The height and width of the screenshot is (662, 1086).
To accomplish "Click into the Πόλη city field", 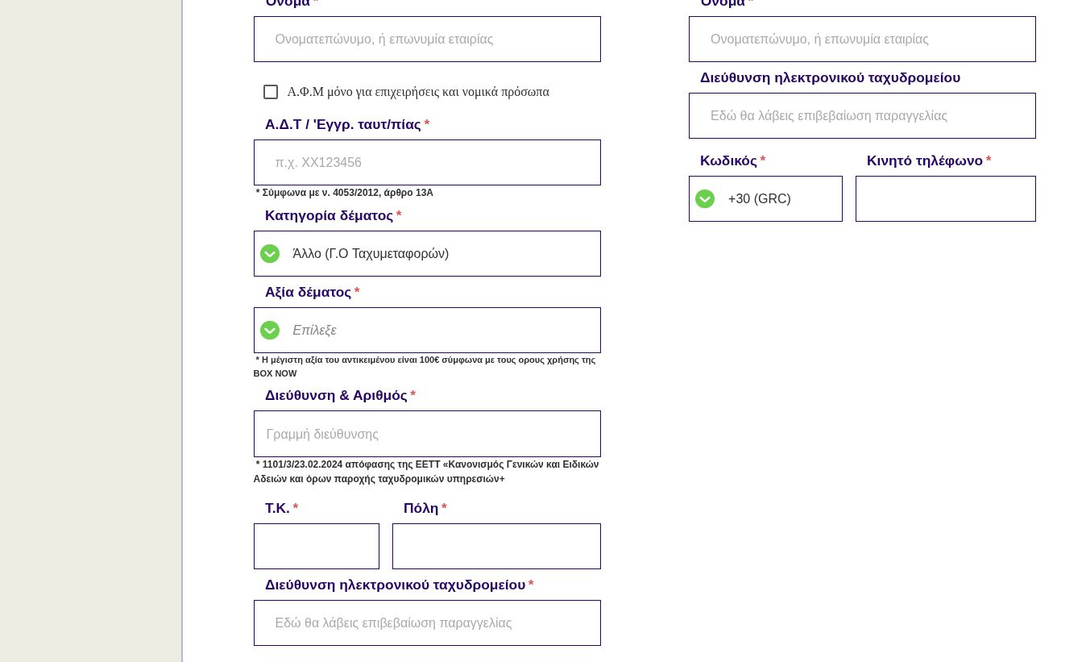I will click(496, 547).
